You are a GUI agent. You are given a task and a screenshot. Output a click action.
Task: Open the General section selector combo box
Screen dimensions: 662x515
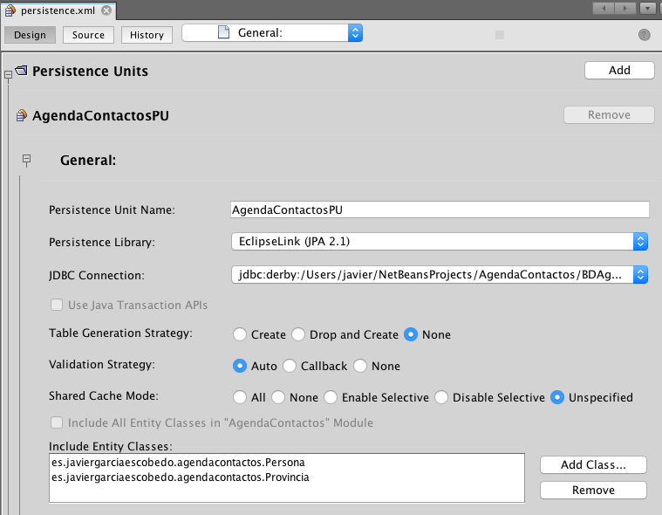pyautogui.click(x=271, y=33)
